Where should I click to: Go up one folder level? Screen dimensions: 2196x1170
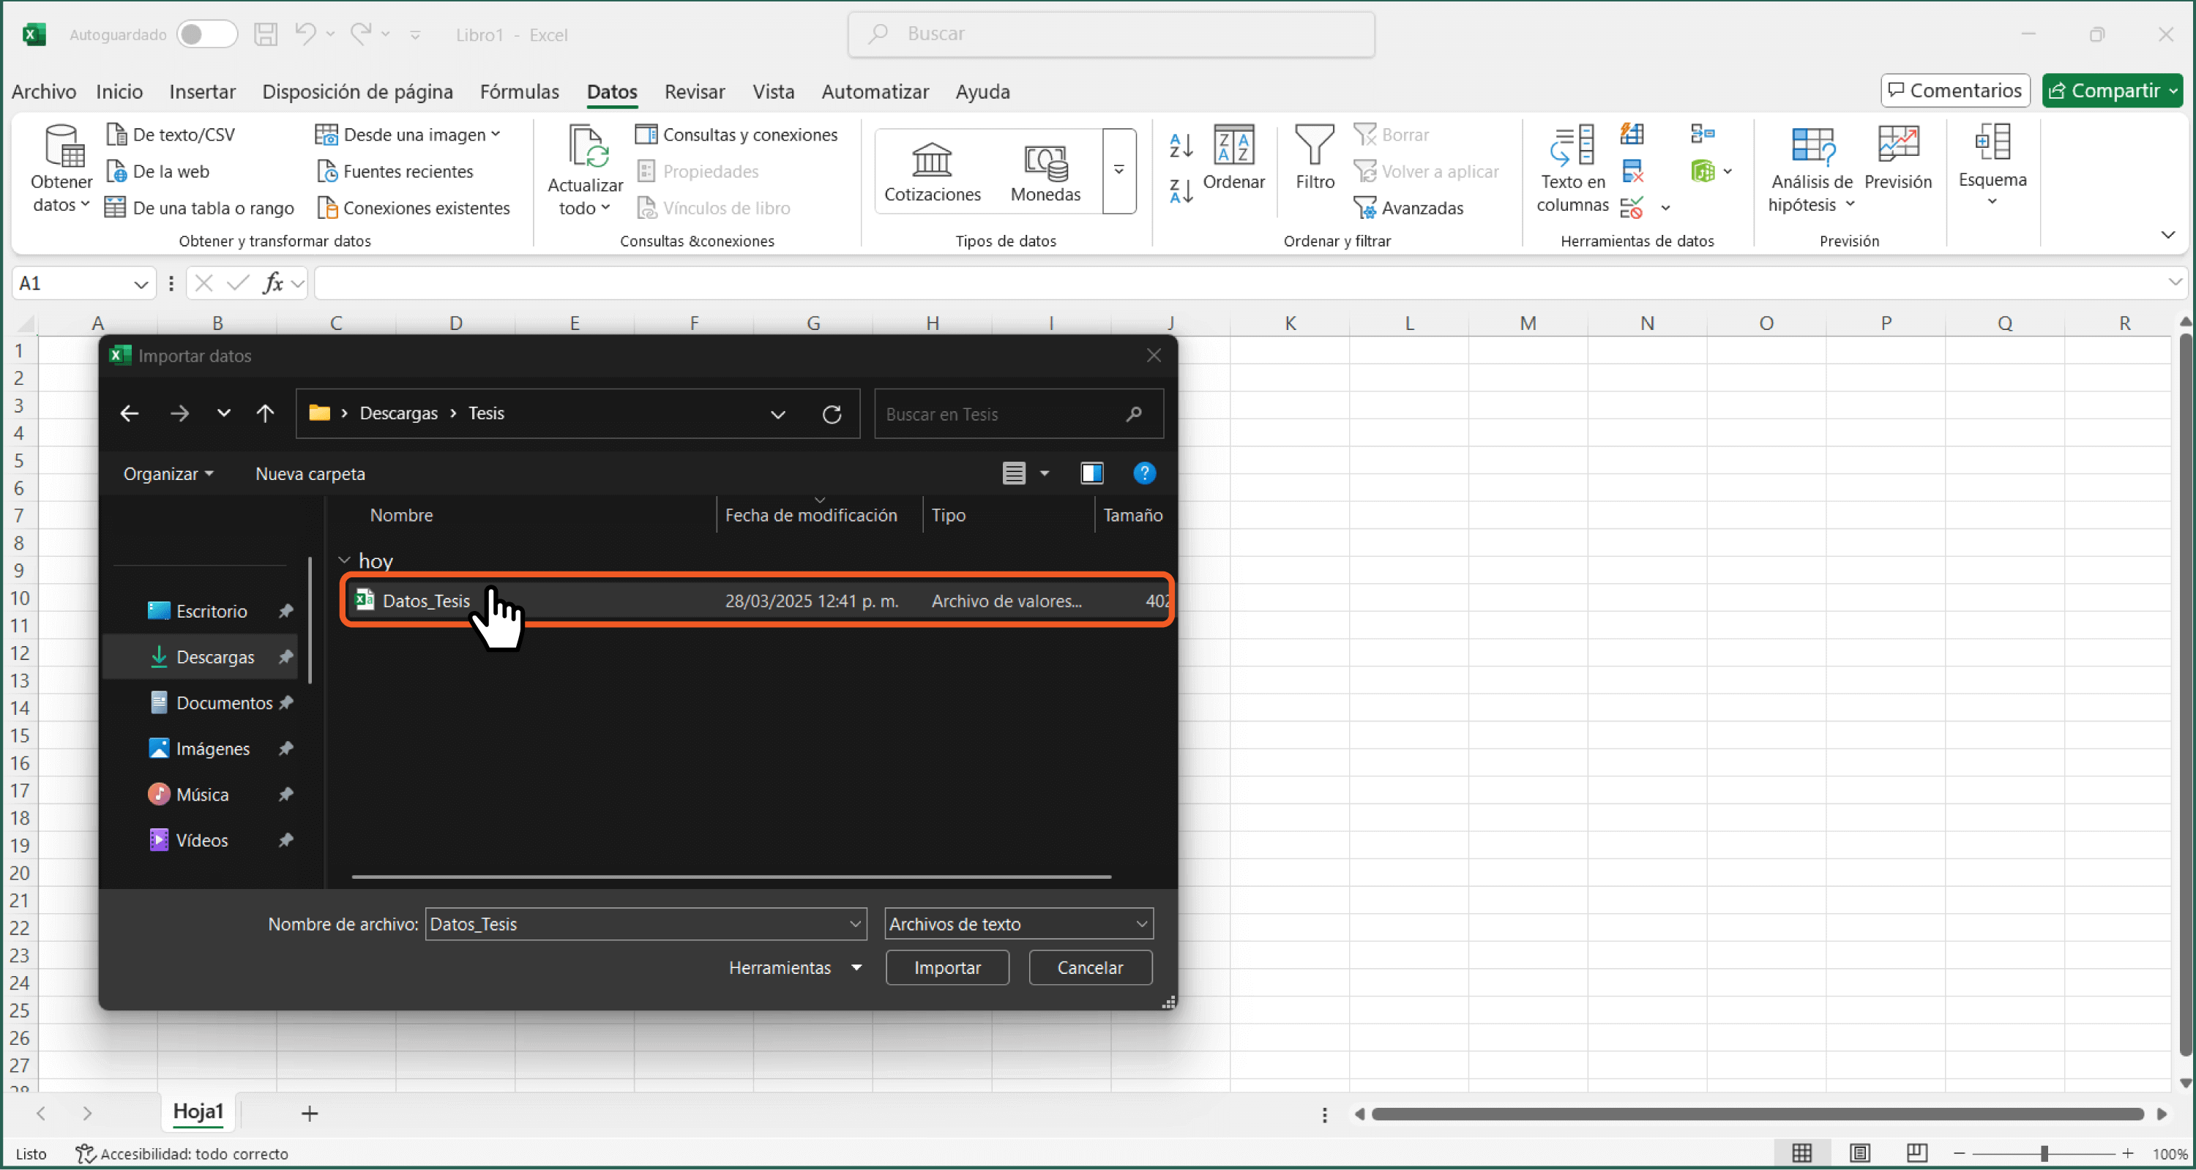[265, 414]
